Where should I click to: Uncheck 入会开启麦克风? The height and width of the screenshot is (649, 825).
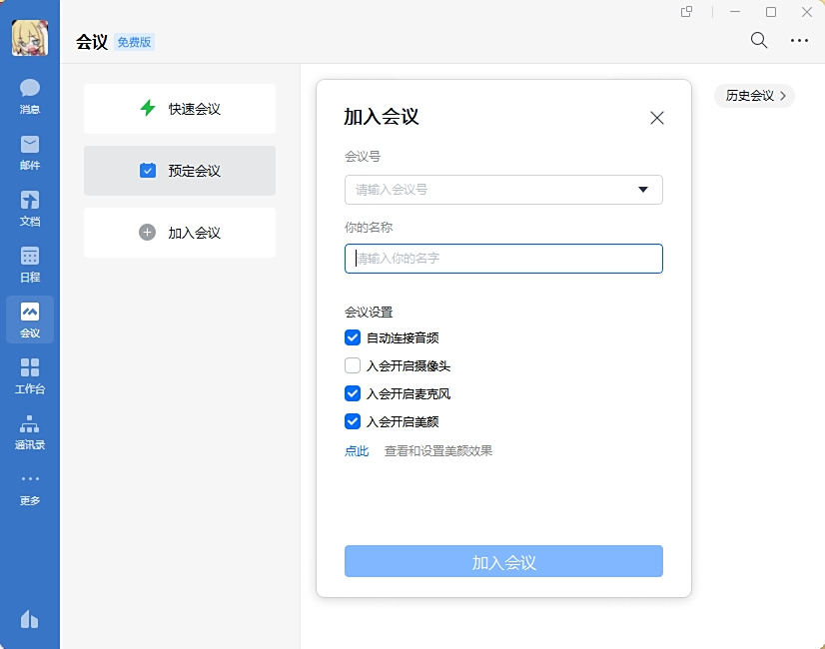tap(353, 392)
